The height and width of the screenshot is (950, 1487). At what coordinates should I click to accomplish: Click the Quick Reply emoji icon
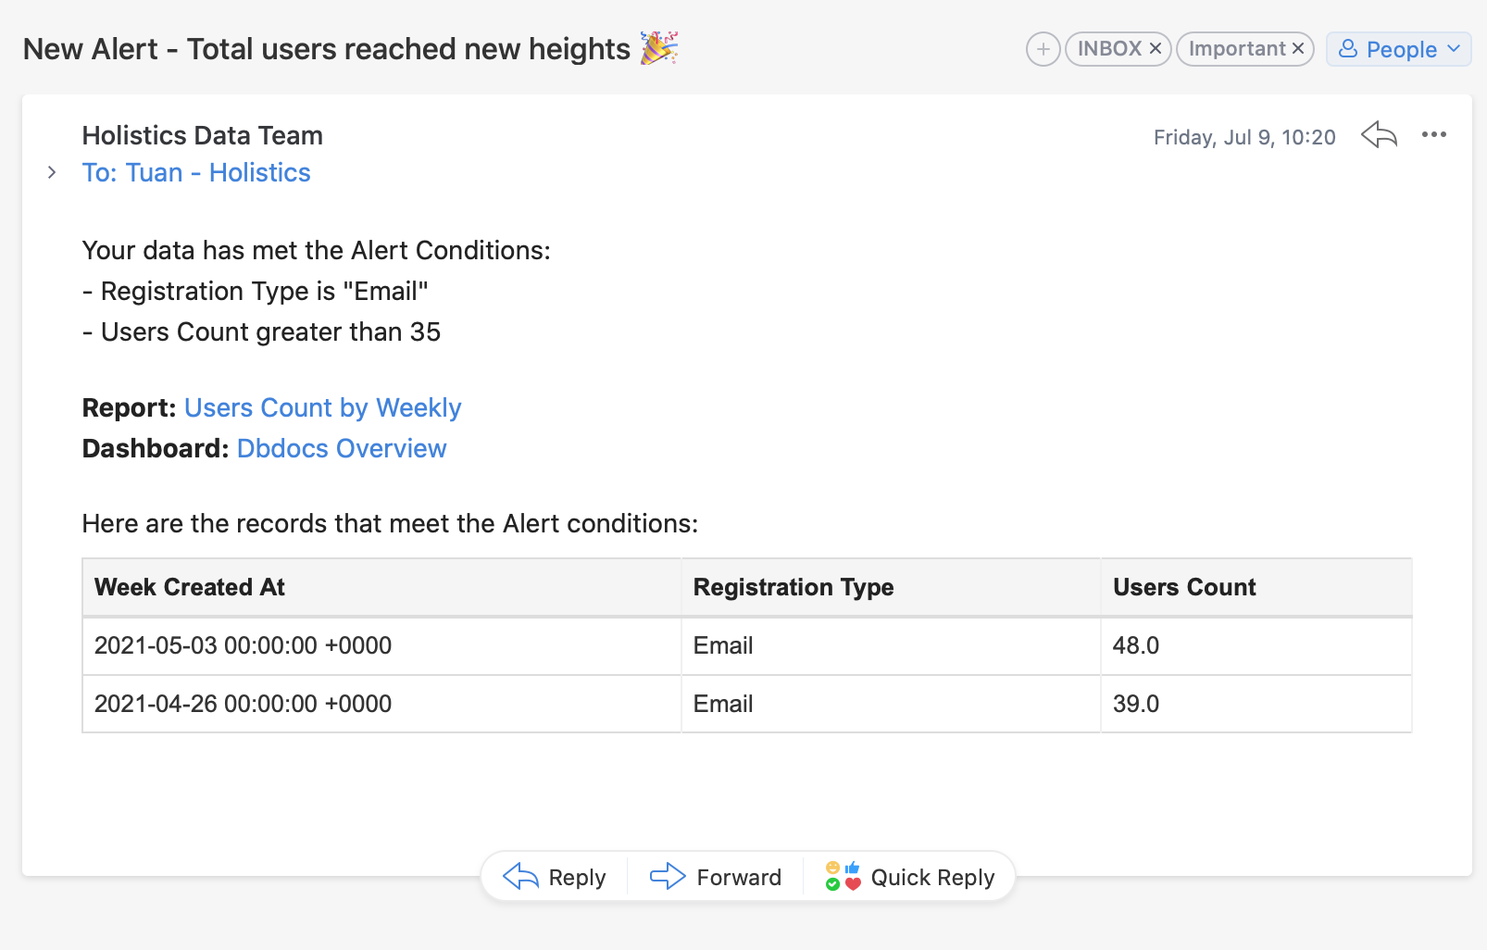(x=843, y=876)
